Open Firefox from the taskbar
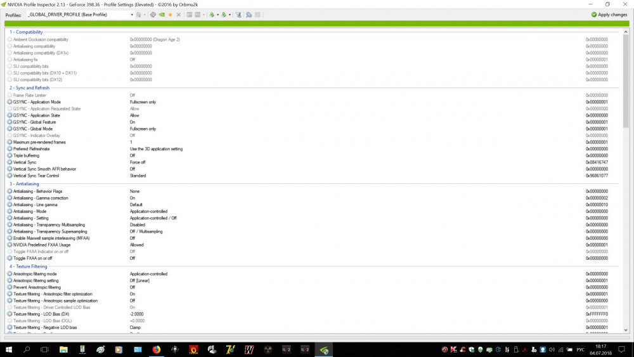Image resolution: width=634 pixels, height=357 pixels. click(156, 349)
